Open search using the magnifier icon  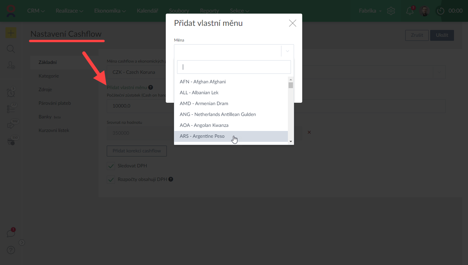pyautogui.click(x=11, y=49)
